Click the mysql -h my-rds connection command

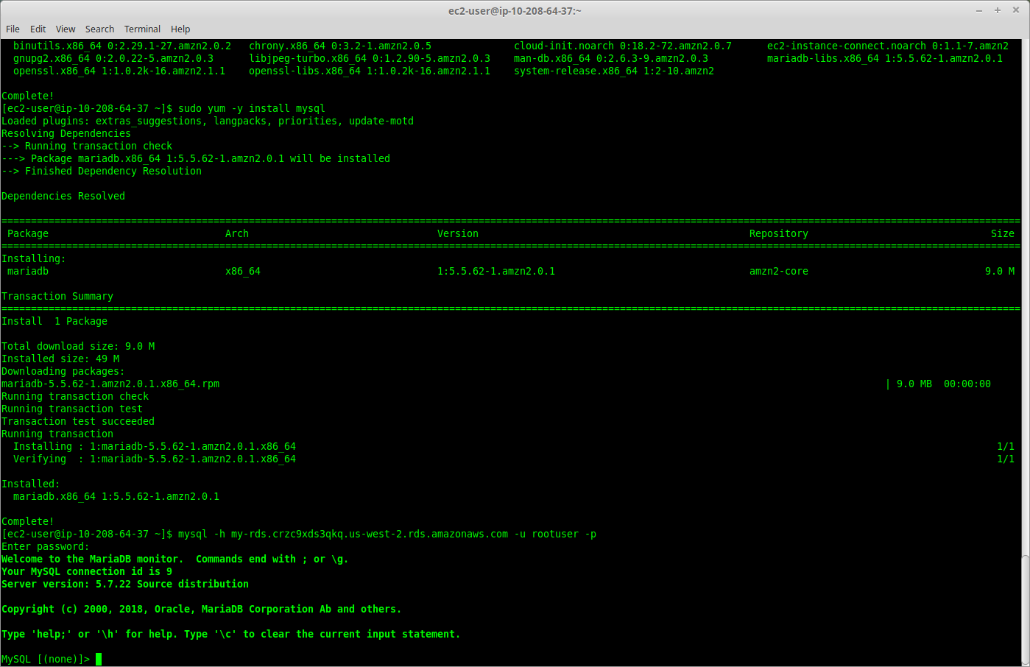point(387,534)
